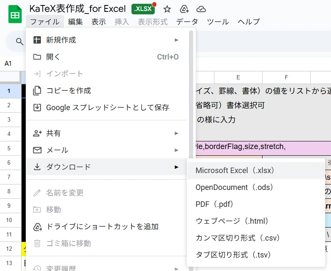Click the envelope icon beside メール
Viewport: 331px width, 271px height.
coord(37,150)
